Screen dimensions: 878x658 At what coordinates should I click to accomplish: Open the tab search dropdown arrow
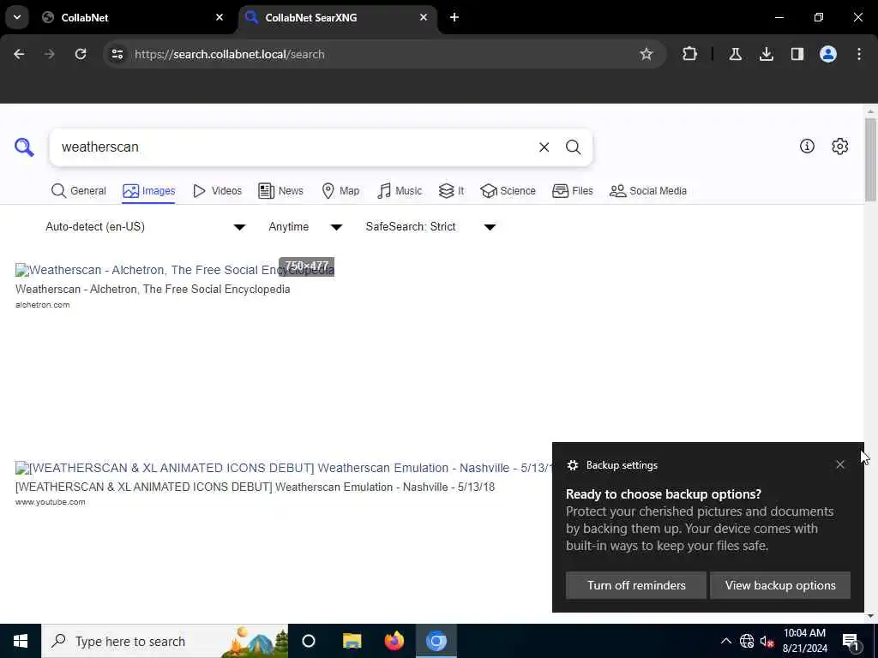tap(17, 17)
